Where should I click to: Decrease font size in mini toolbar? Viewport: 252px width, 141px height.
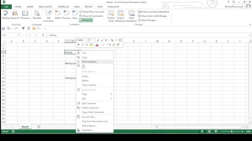click(x=102, y=40)
